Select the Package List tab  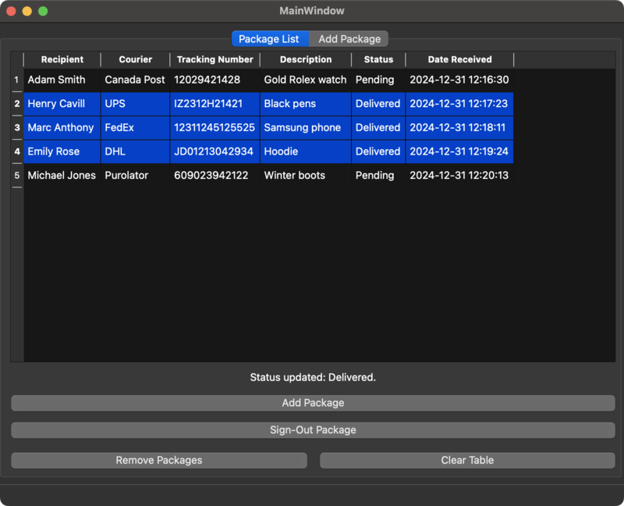(x=269, y=39)
